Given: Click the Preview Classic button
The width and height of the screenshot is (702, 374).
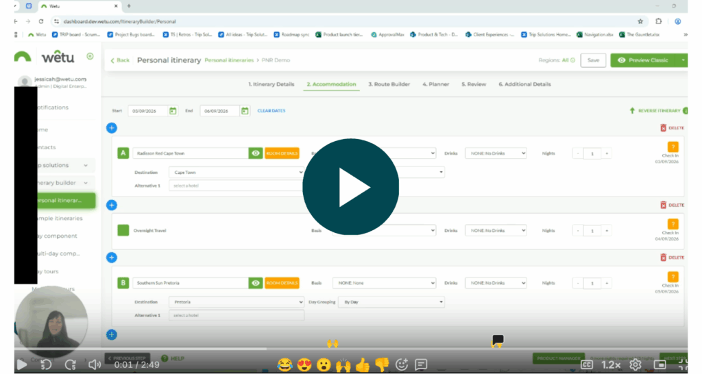Looking at the screenshot, I should tap(644, 60).
